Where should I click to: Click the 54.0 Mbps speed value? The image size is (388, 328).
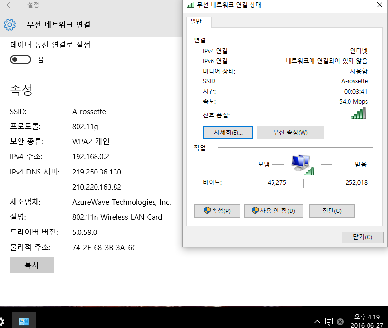[353, 102]
